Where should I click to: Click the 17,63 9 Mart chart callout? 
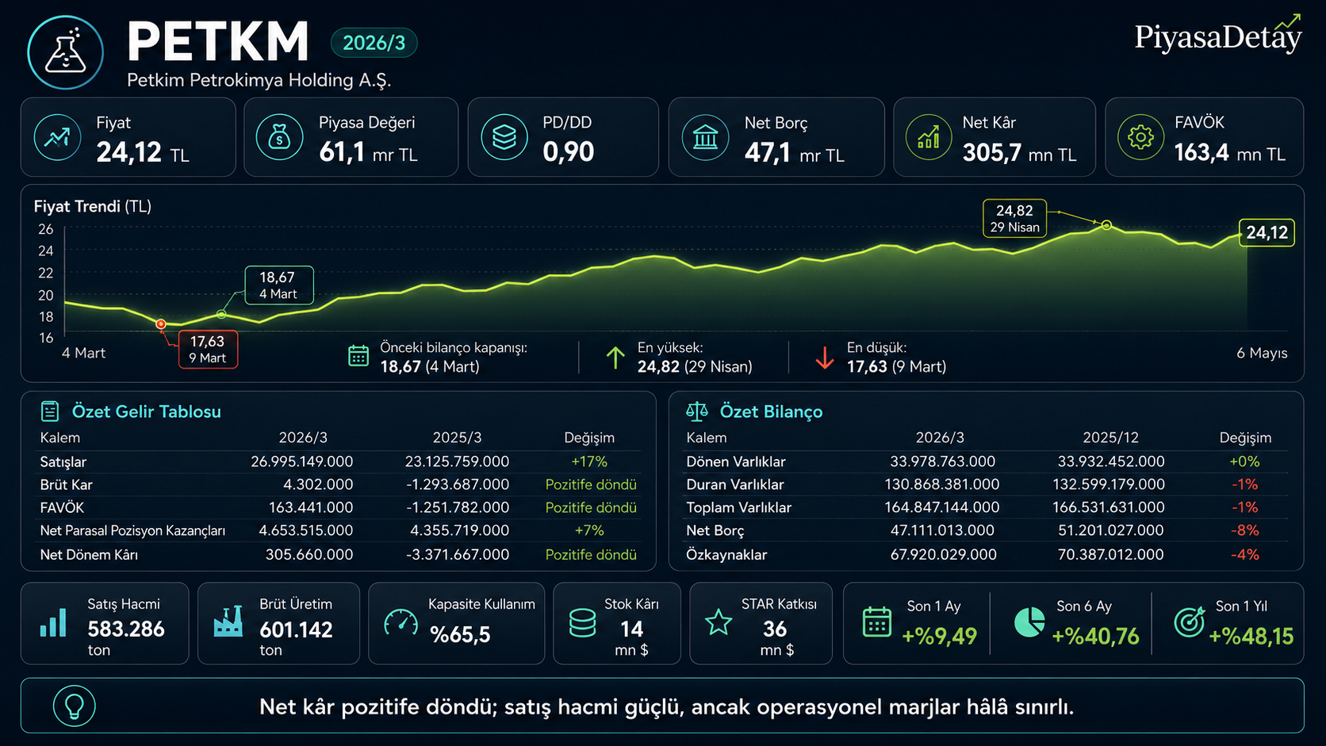pos(208,349)
